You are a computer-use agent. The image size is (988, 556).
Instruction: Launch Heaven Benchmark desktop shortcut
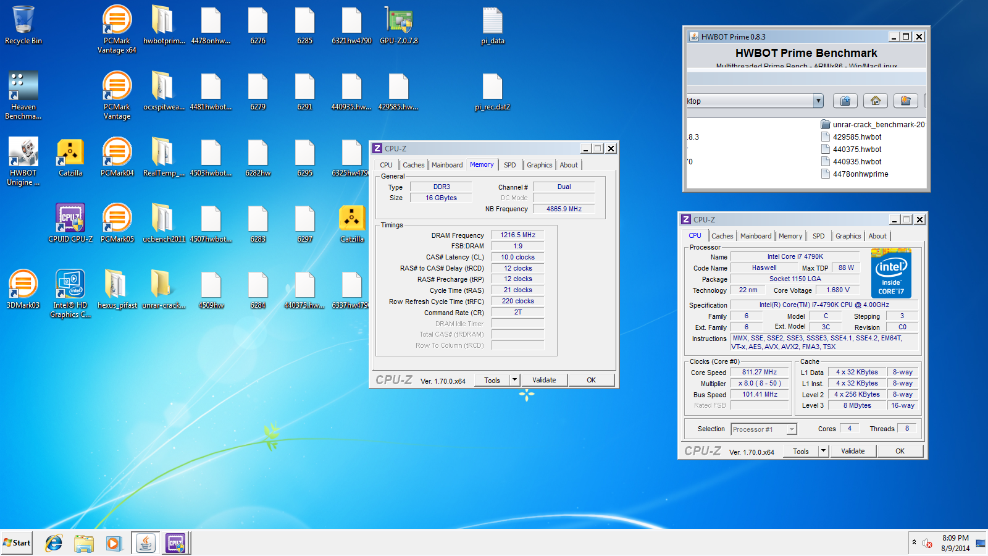[x=23, y=95]
